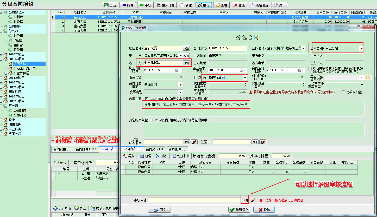Click the 导出 Excel button in main toolbar
377x217 pixels.
click(x=110, y=5)
